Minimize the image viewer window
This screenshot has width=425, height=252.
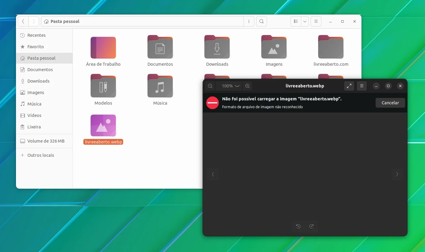[x=376, y=86]
